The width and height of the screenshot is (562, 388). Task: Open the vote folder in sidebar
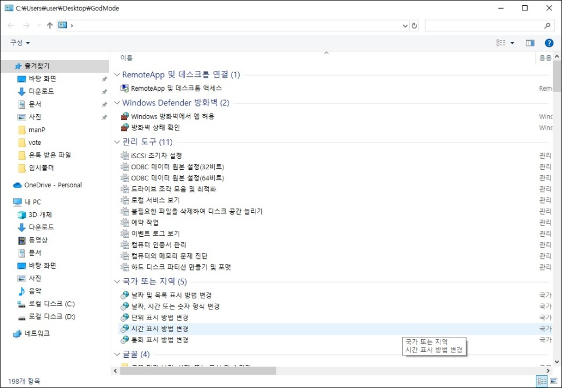(x=35, y=143)
